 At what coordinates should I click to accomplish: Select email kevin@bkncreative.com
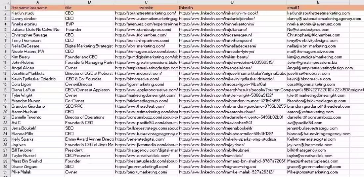coord(309,79)
